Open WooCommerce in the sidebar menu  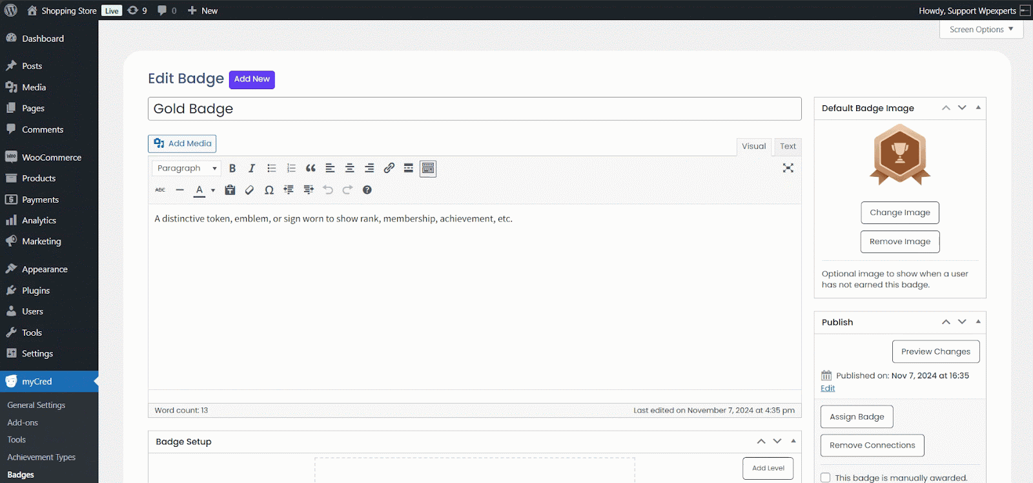pos(52,158)
